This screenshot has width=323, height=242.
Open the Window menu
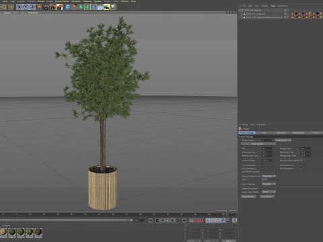point(125,1)
